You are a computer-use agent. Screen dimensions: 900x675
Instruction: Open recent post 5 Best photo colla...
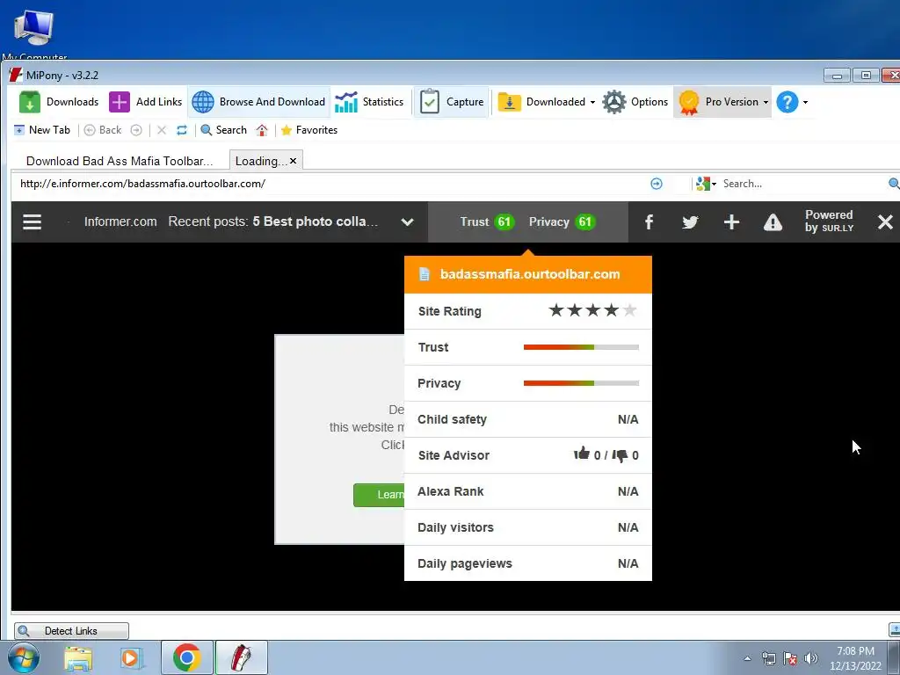pos(316,221)
